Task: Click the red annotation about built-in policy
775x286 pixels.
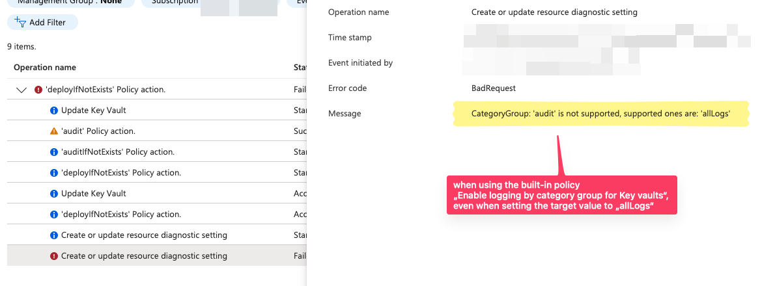Action: point(562,195)
